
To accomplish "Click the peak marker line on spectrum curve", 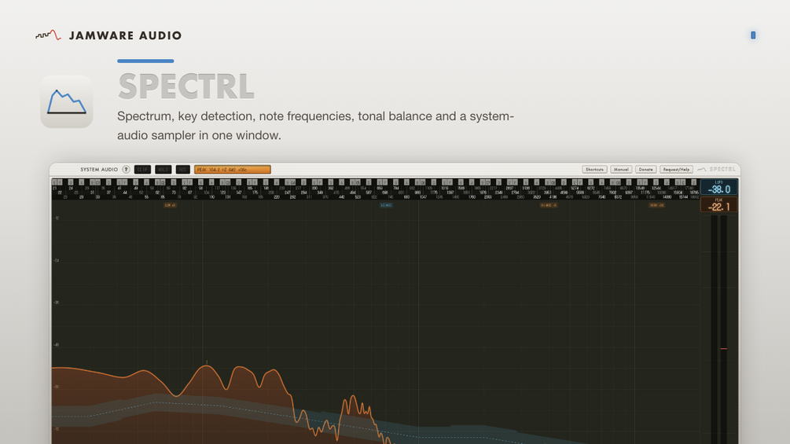I will [x=207, y=362].
